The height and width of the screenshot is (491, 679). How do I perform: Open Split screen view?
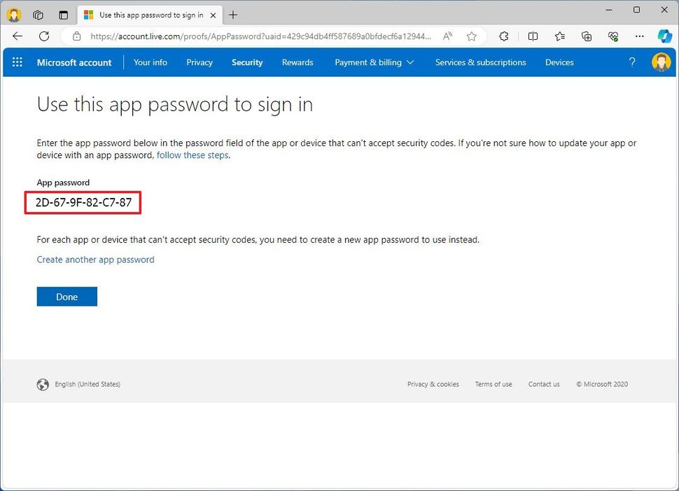(533, 36)
